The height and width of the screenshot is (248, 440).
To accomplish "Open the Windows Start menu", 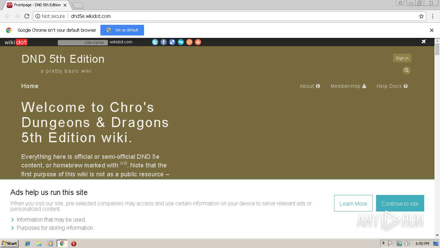I will pos(10,243).
